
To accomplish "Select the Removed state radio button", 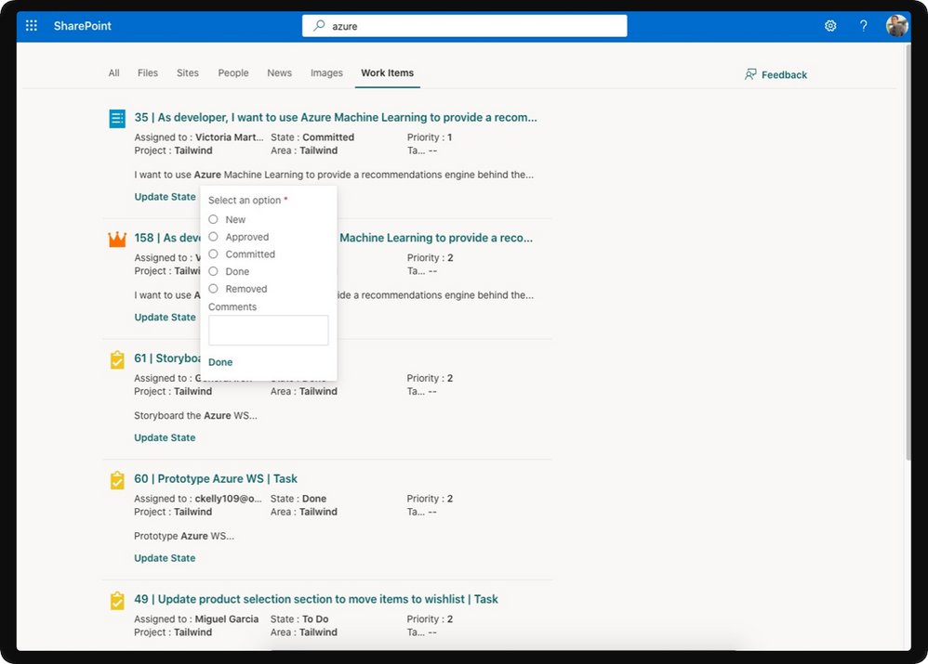I will [x=215, y=288].
